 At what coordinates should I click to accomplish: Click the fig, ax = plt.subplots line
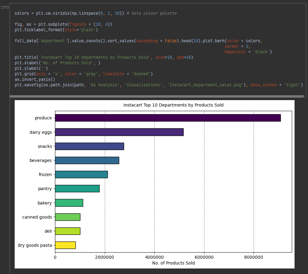tap(63, 24)
